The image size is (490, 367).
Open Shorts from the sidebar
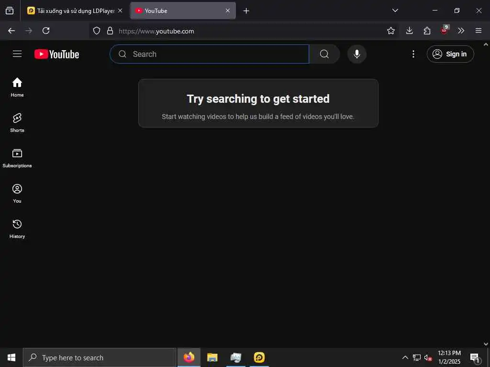(17, 123)
